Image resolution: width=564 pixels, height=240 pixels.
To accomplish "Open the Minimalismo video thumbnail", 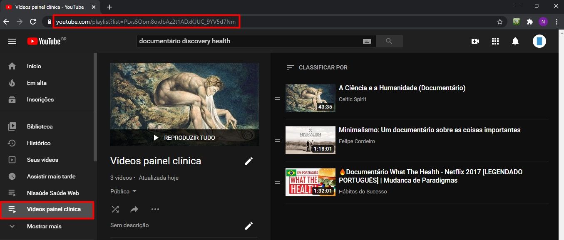I will pos(311,140).
